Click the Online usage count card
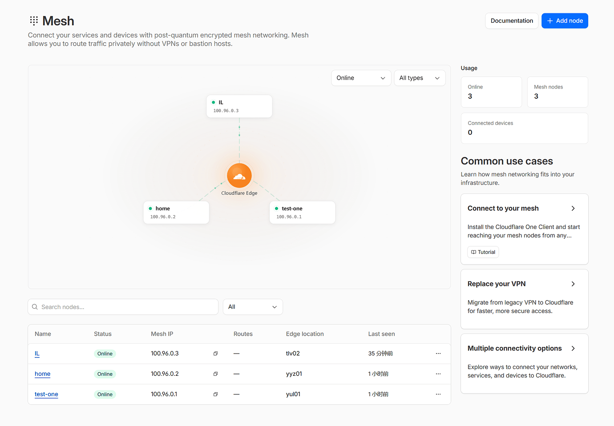614x426 pixels. tap(491, 92)
